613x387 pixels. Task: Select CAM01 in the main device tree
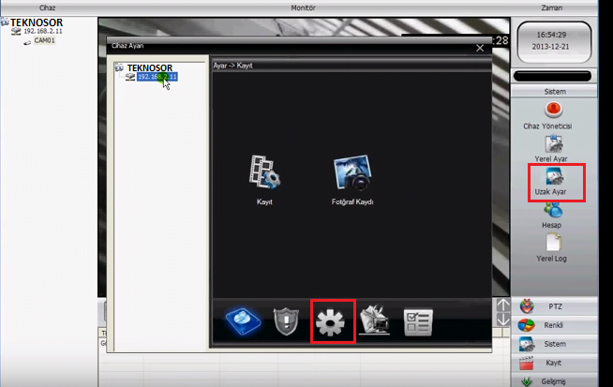(x=43, y=41)
